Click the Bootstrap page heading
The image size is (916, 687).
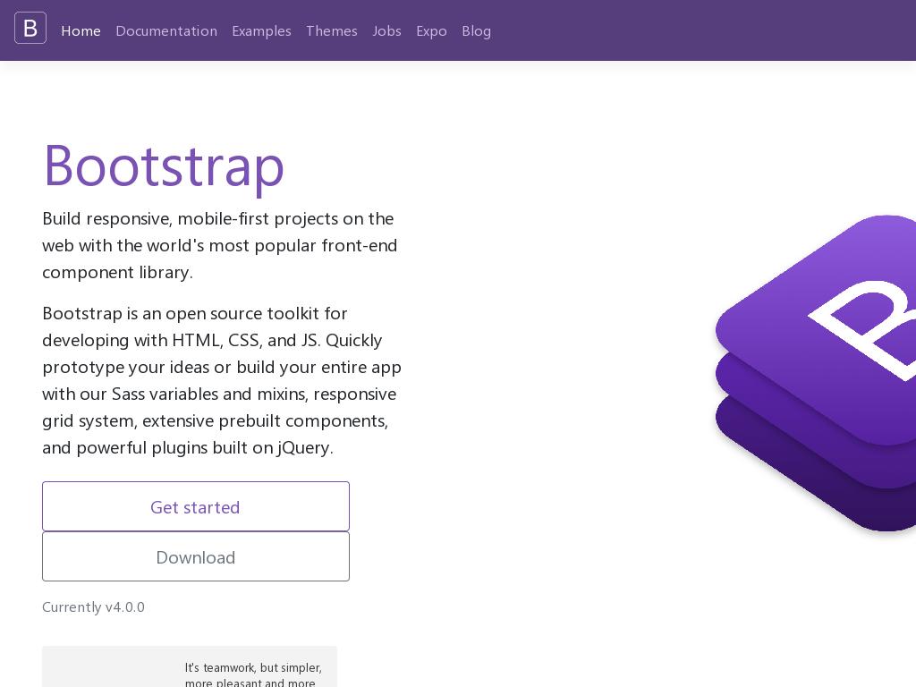click(164, 165)
